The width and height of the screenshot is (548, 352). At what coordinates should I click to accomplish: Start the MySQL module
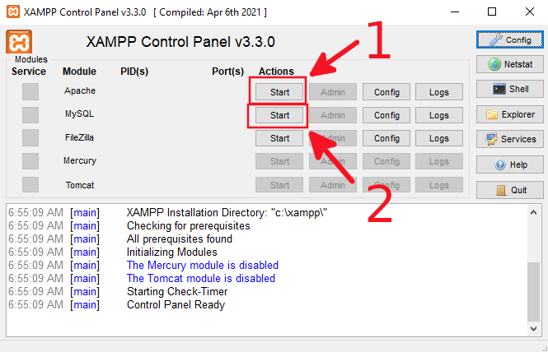279,115
